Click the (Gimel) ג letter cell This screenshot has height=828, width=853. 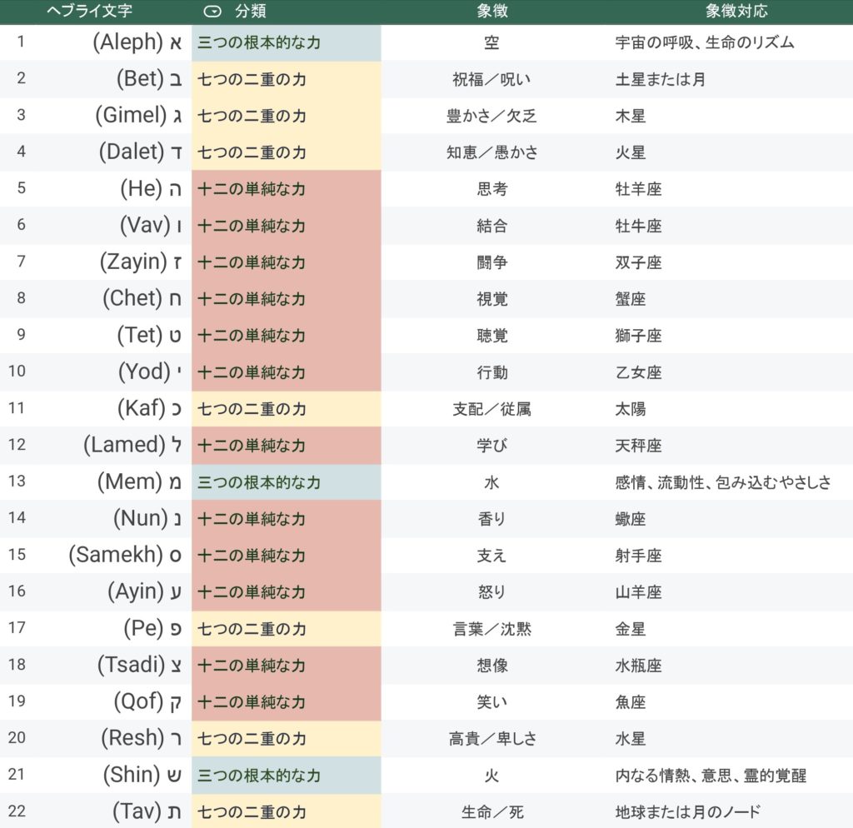click(x=137, y=116)
